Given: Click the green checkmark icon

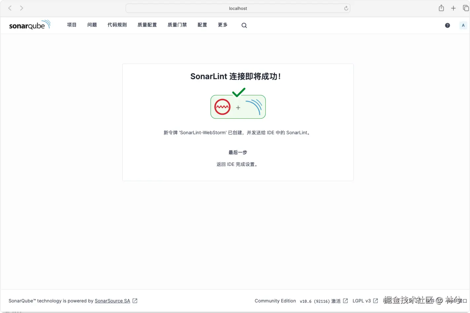Looking at the screenshot, I should (239, 92).
